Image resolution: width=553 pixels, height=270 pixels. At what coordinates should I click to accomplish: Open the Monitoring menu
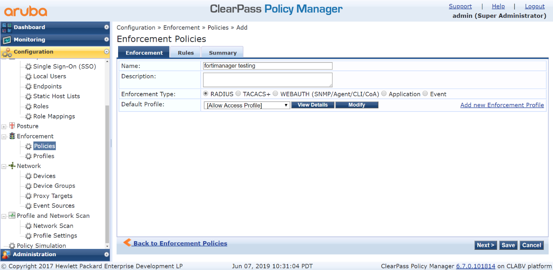point(55,40)
